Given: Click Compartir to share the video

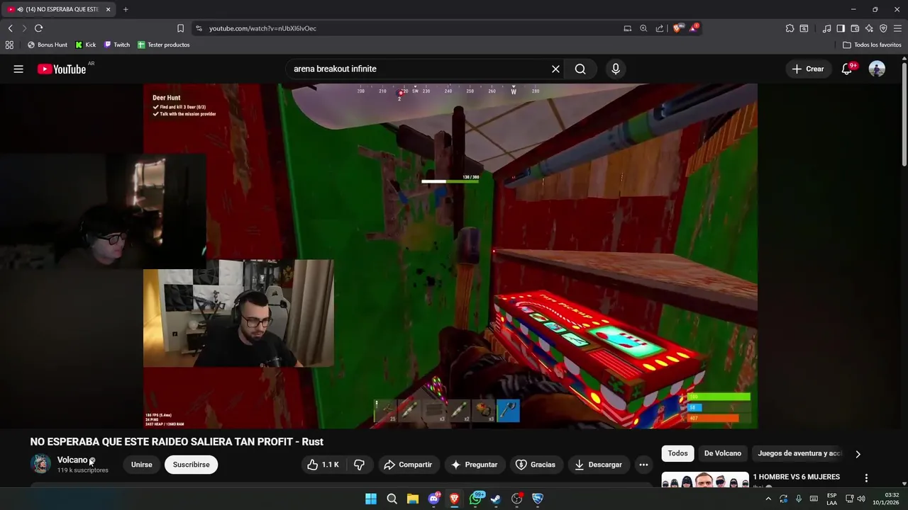Looking at the screenshot, I should coord(408,465).
